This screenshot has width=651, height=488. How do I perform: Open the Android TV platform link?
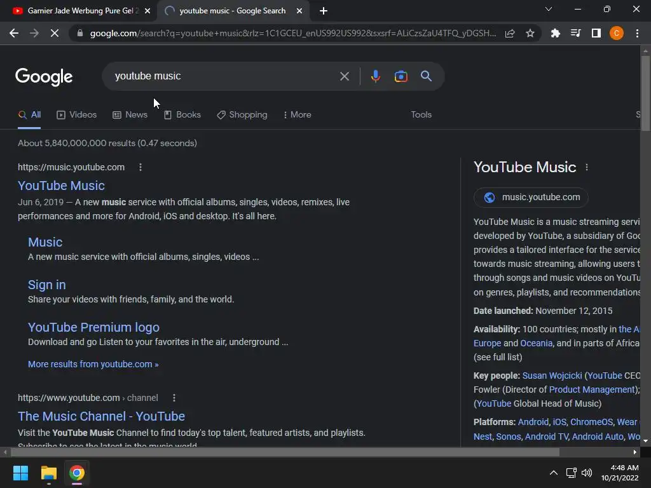[x=546, y=437]
